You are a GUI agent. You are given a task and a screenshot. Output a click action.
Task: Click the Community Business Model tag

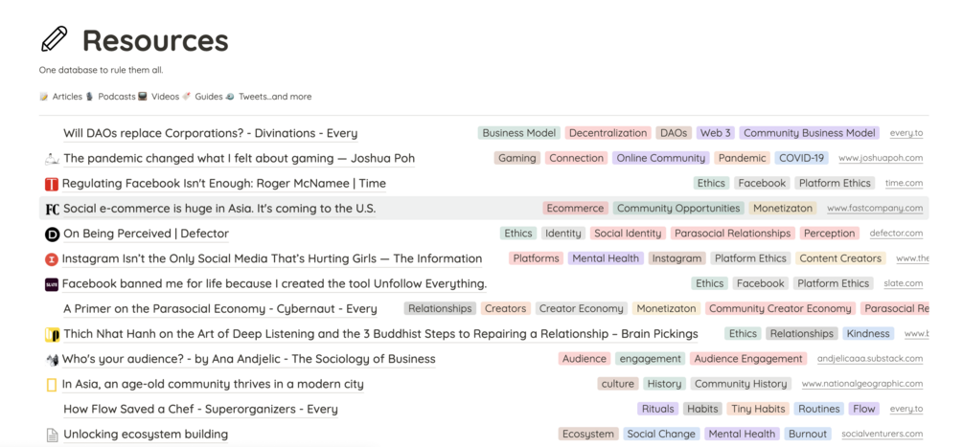click(x=810, y=133)
